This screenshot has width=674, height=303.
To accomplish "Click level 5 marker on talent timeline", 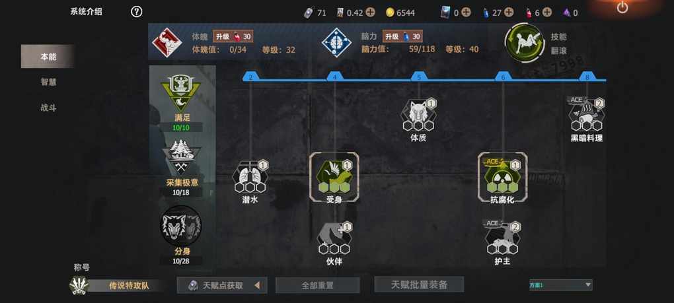I will [419, 77].
